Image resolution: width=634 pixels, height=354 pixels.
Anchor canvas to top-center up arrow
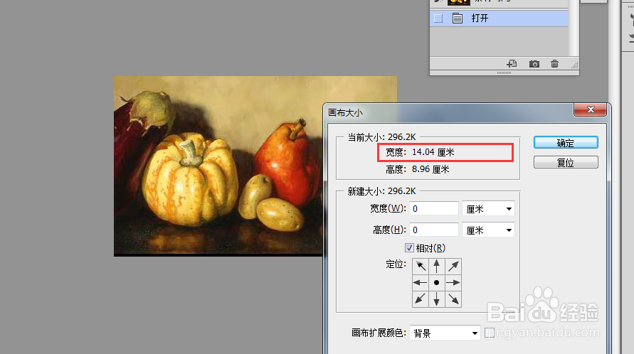coord(437,267)
